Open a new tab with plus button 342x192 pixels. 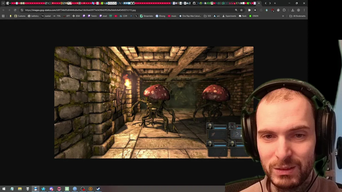pyautogui.click(x=275, y=3)
